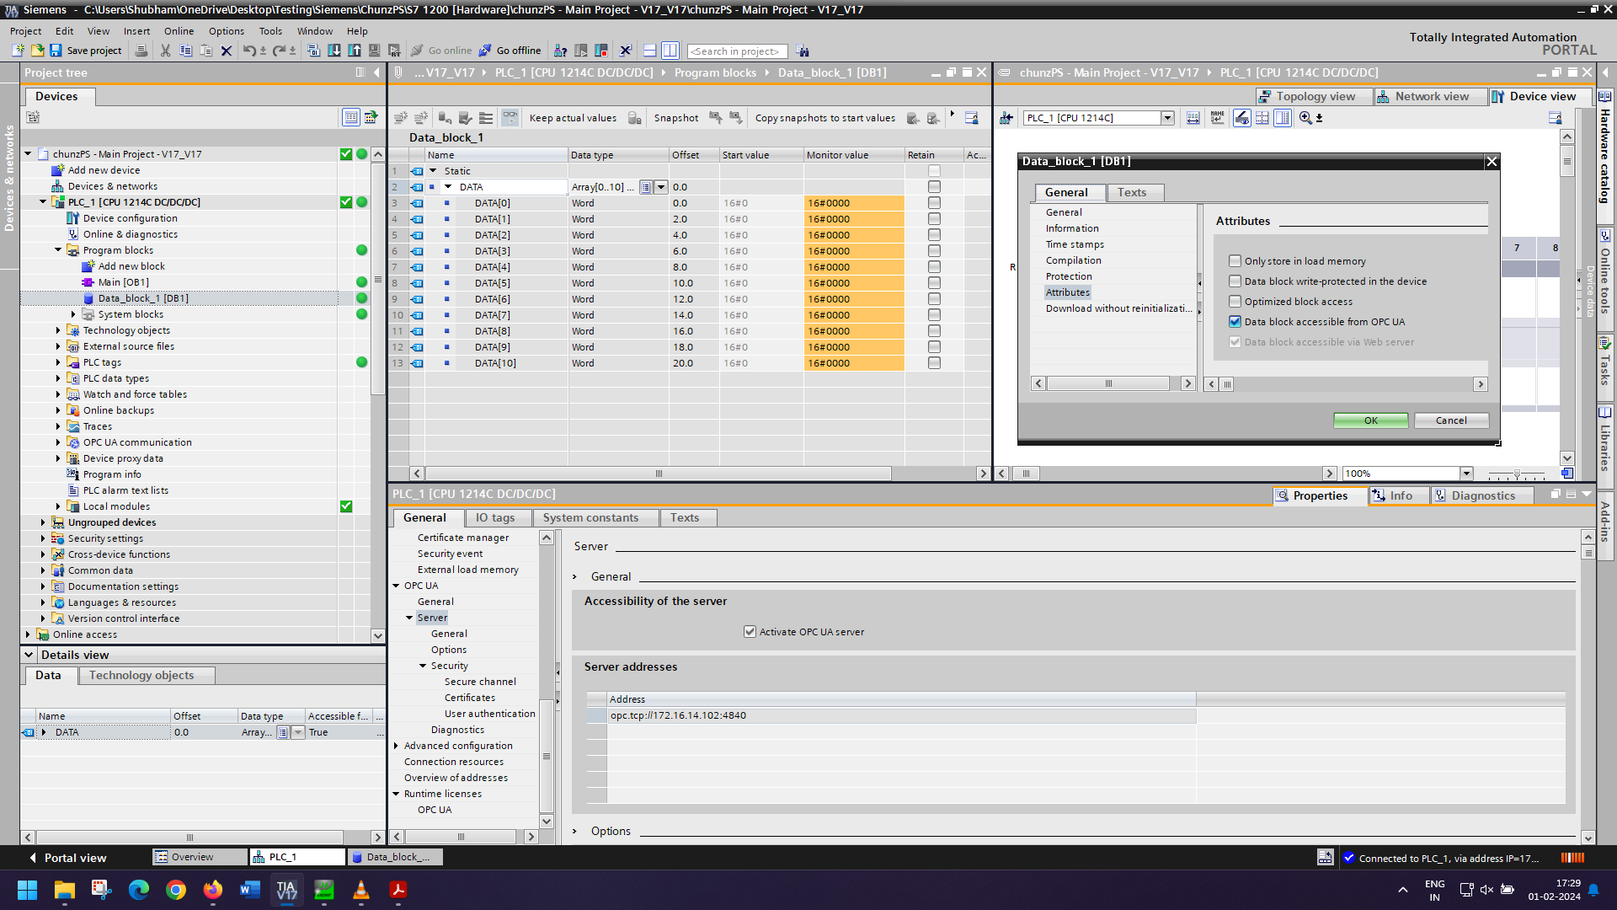Viewport: 1617px width, 910px height.
Task: Click the Undo arrow icon
Action: pos(249,51)
